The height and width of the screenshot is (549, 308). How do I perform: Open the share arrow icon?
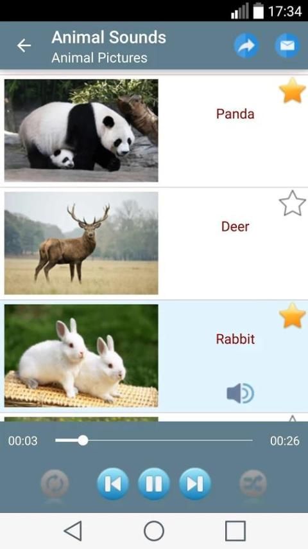[x=246, y=46]
